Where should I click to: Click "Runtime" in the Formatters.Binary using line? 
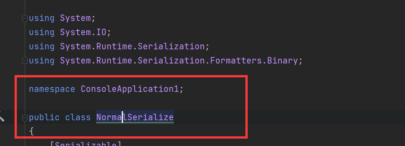click(x=115, y=61)
